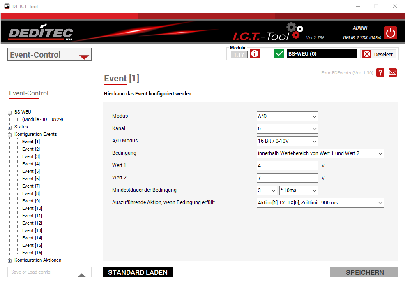Click the Wert 1 input field
This screenshot has height=281, width=405.
(287, 166)
